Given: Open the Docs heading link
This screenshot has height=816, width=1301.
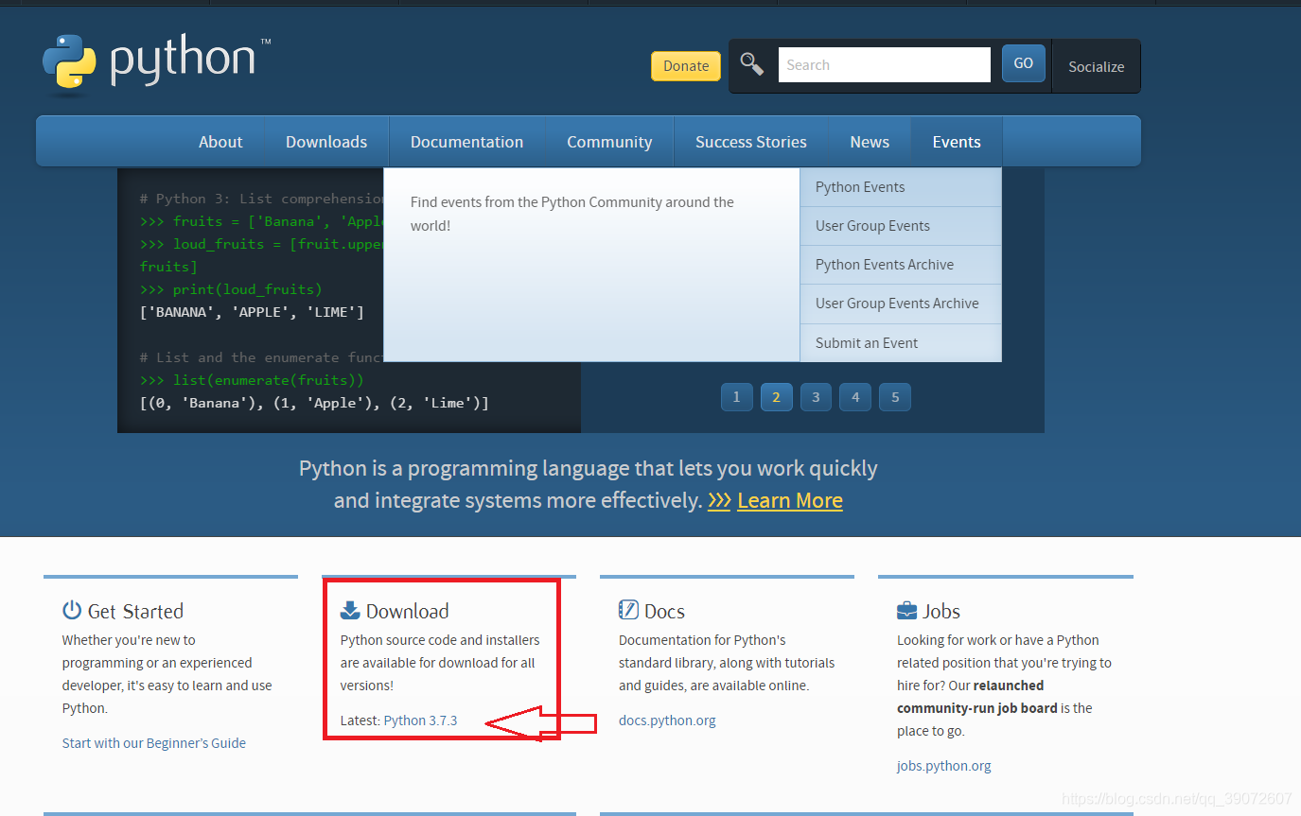Looking at the screenshot, I should click(664, 611).
